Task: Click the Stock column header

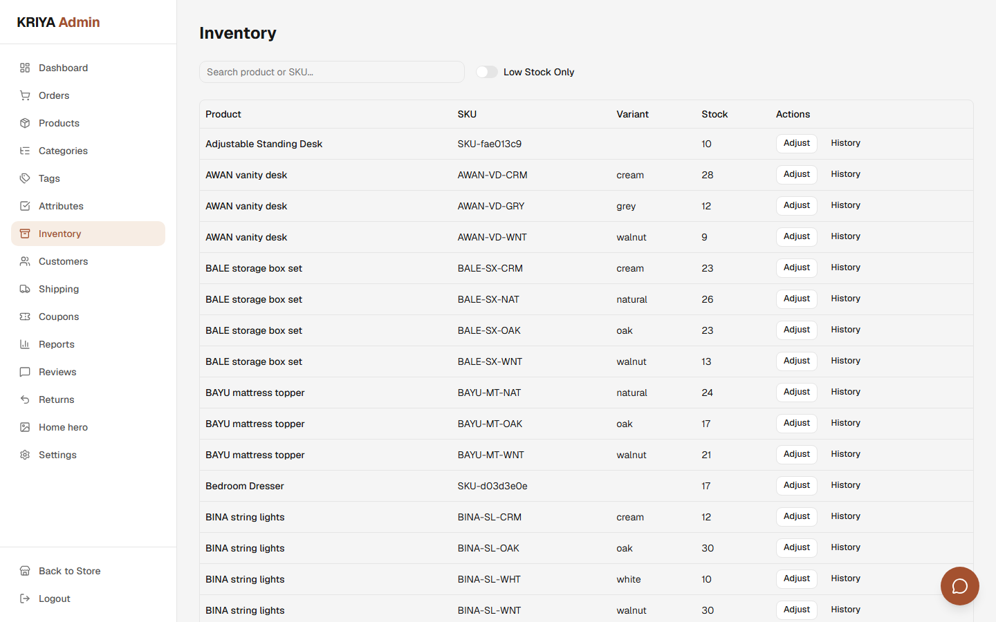Action: [714, 114]
